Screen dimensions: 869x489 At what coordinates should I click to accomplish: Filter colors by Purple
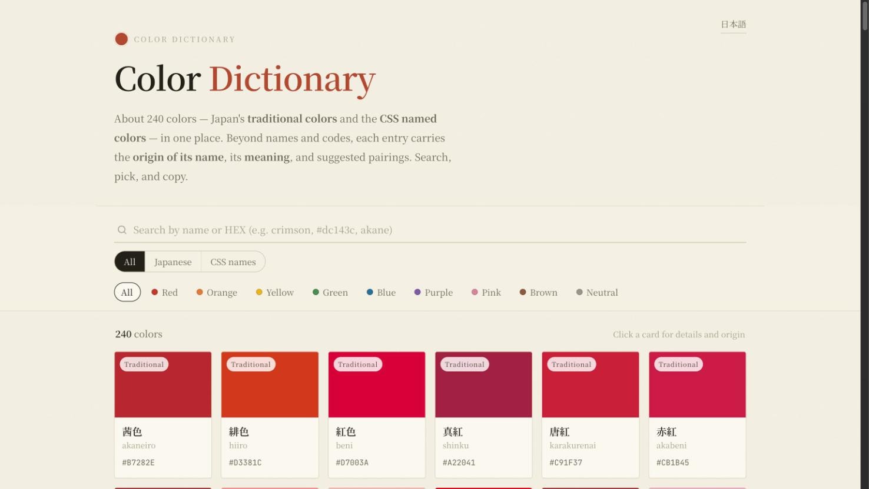(433, 293)
